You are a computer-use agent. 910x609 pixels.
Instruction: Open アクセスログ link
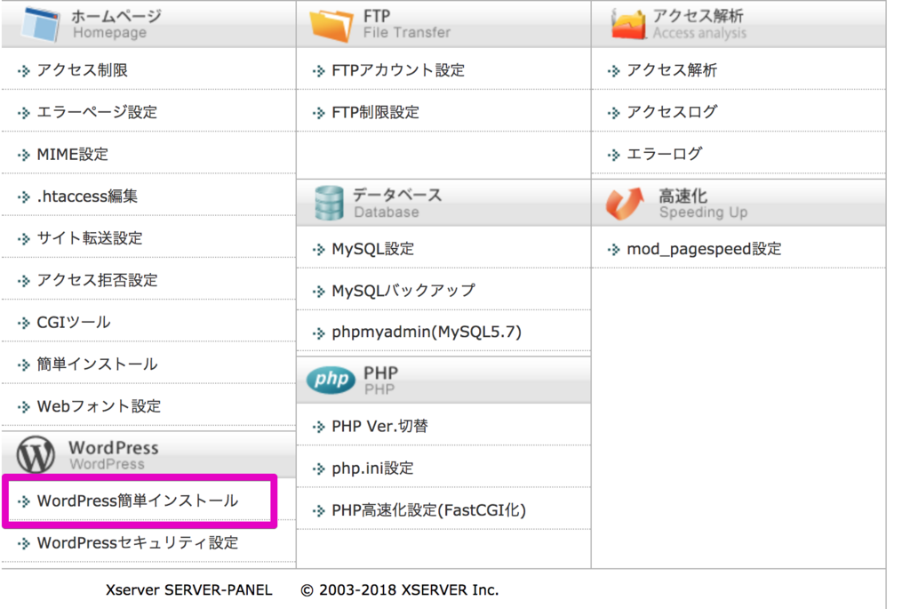click(672, 112)
